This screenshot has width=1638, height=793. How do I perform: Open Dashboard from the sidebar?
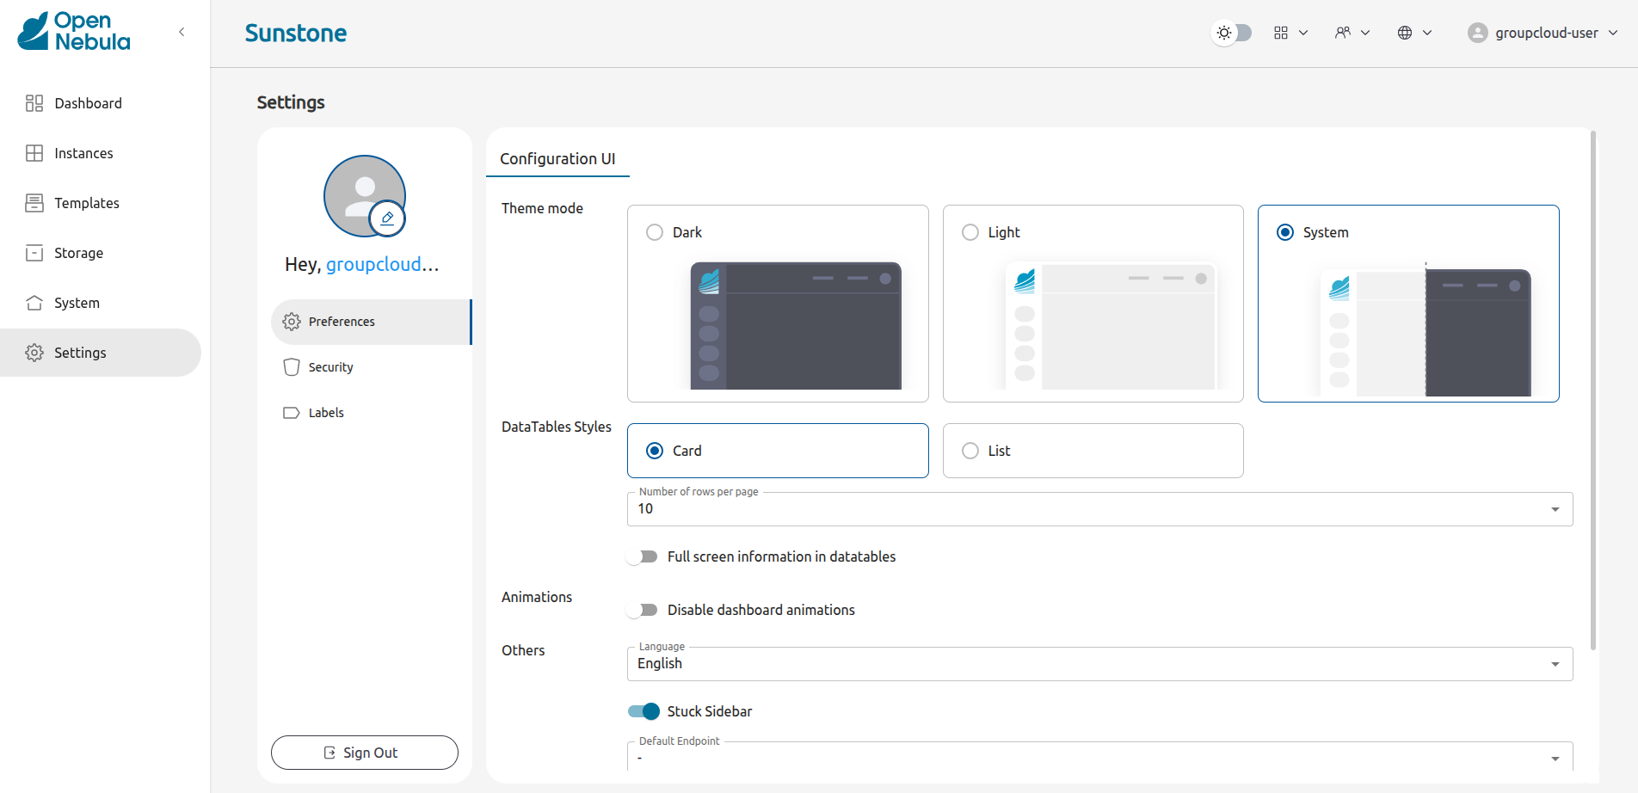pos(88,102)
